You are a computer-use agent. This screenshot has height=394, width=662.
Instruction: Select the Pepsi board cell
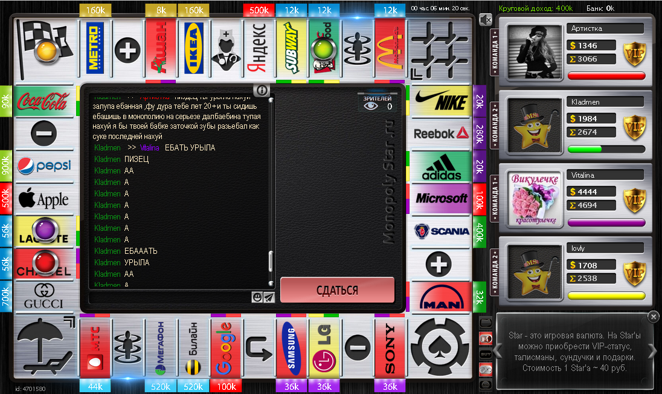click(44, 166)
